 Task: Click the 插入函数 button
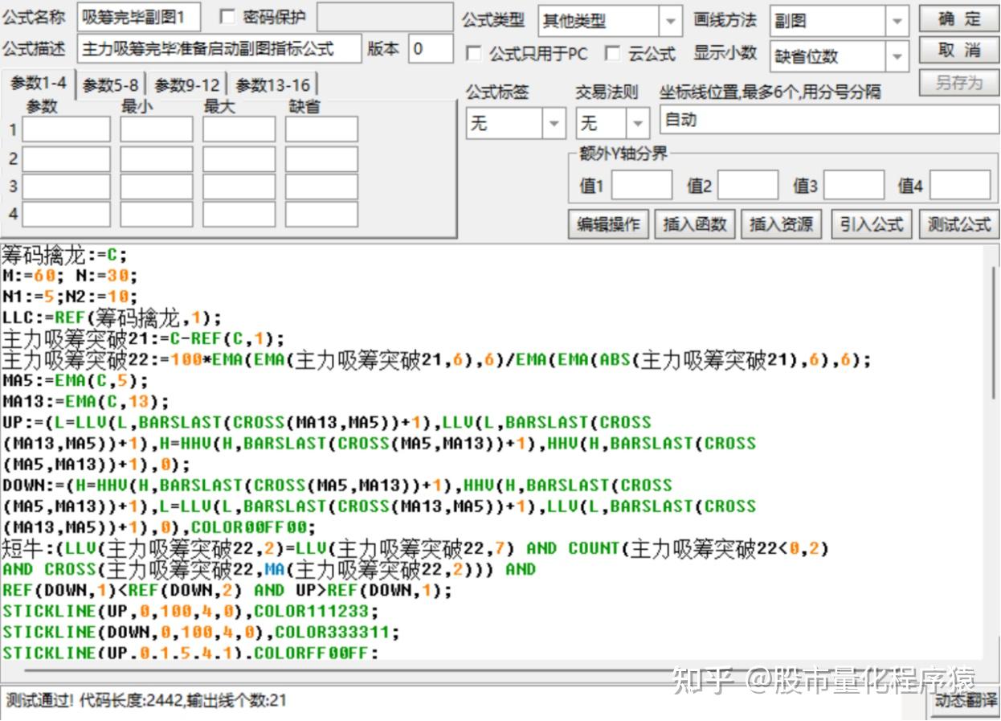pos(695,224)
